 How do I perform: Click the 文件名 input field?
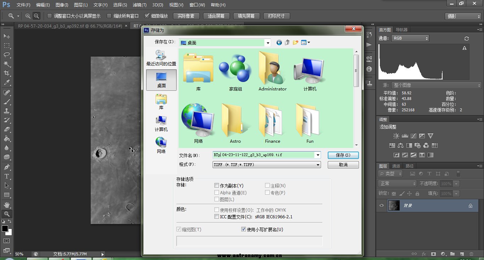tap(264, 155)
